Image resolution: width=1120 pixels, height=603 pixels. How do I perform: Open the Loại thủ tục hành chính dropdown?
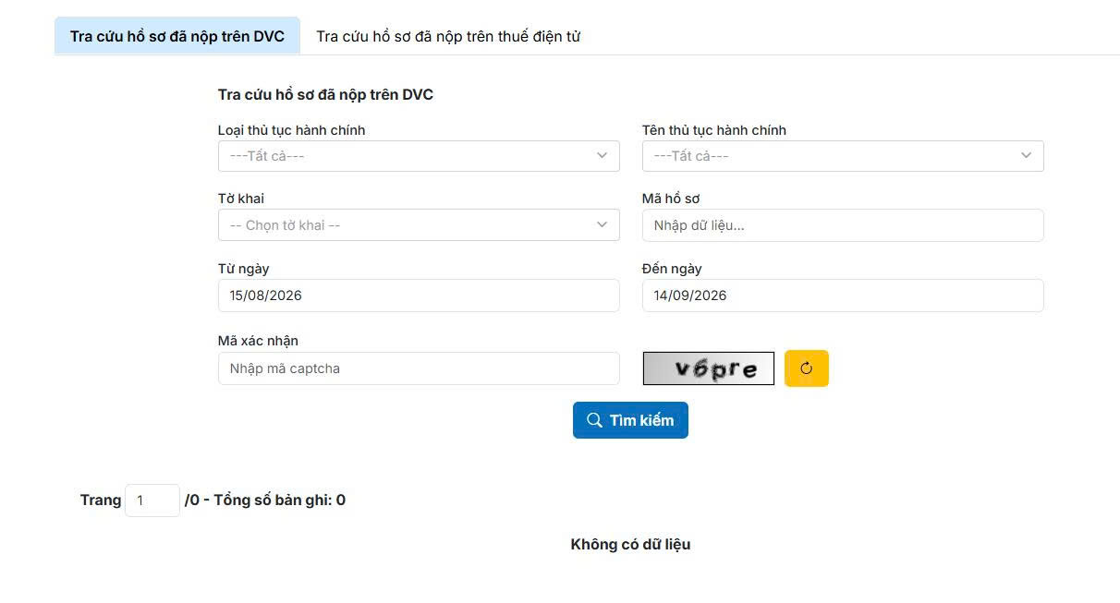coord(419,156)
